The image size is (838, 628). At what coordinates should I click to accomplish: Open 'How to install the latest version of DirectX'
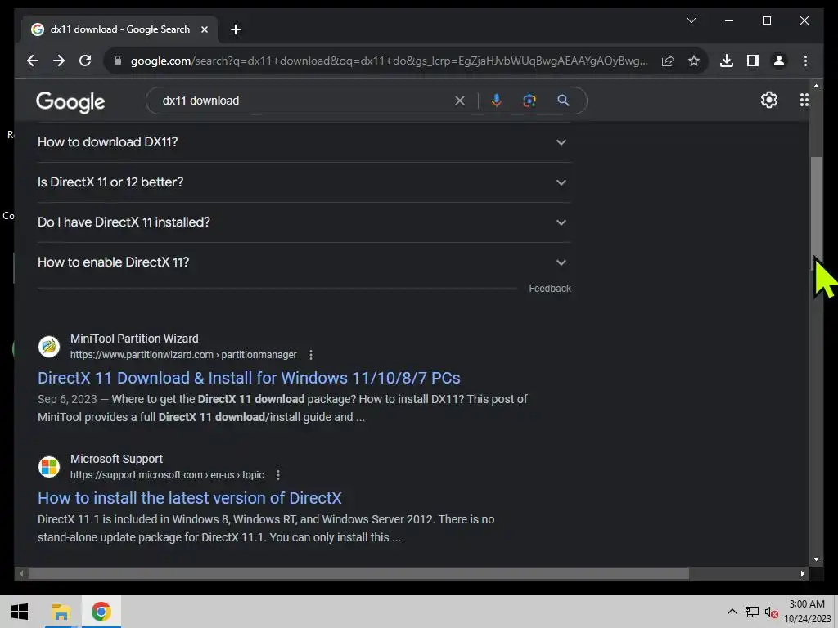(190, 498)
